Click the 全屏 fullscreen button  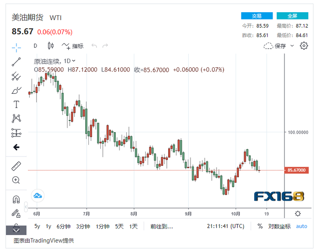(x=293, y=16)
